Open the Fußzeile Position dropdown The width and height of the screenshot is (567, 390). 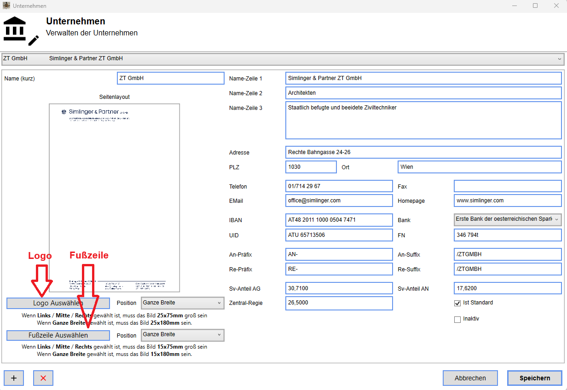click(182, 335)
